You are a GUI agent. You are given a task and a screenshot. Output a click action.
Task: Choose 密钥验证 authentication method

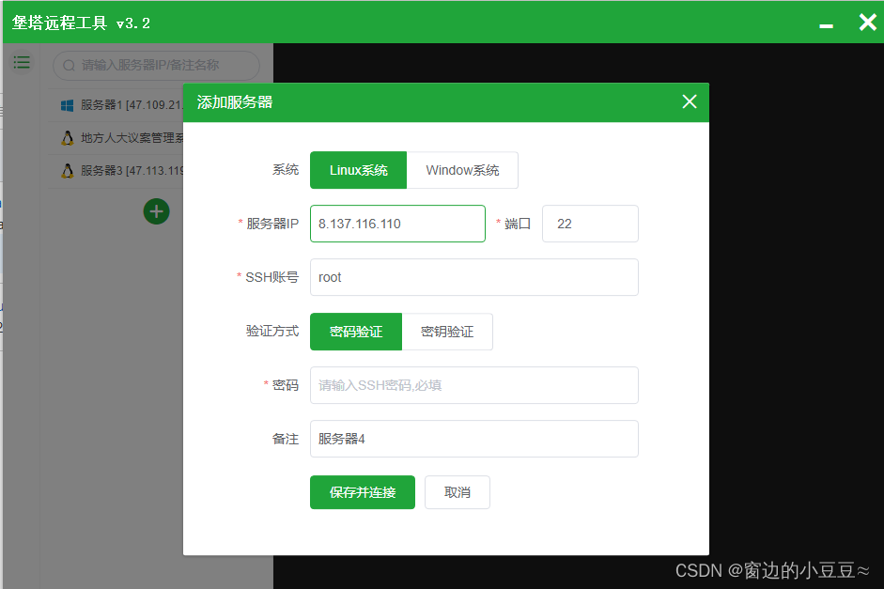pyautogui.click(x=447, y=332)
